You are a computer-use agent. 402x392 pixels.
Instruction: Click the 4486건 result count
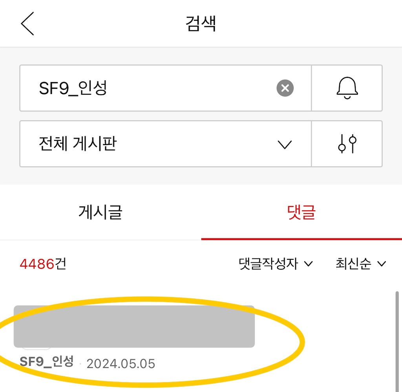[x=43, y=264]
